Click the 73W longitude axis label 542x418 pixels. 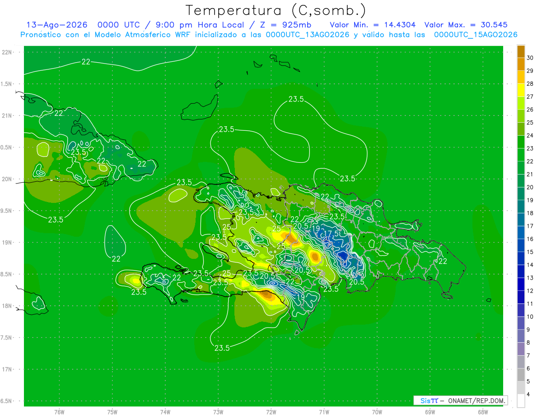click(x=218, y=411)
